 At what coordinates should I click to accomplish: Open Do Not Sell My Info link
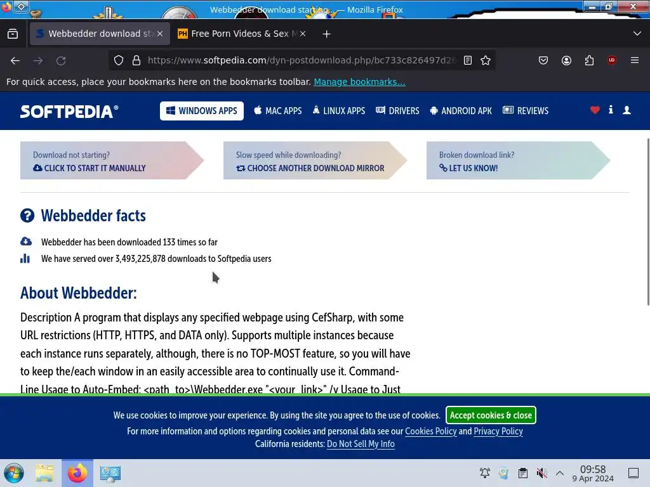(x=361, y=444)
